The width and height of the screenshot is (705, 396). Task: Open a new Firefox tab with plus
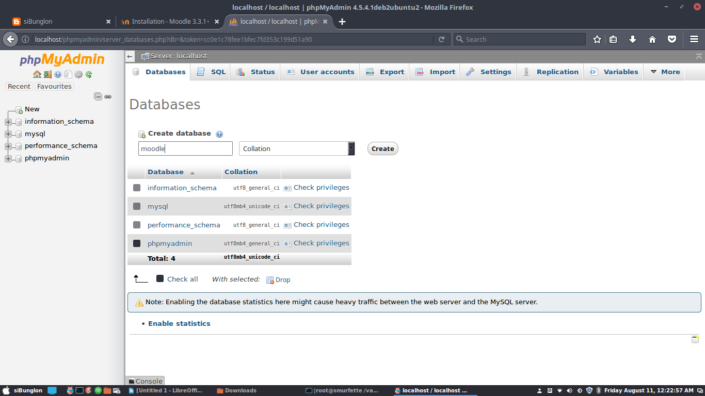(x=342, y=22)
